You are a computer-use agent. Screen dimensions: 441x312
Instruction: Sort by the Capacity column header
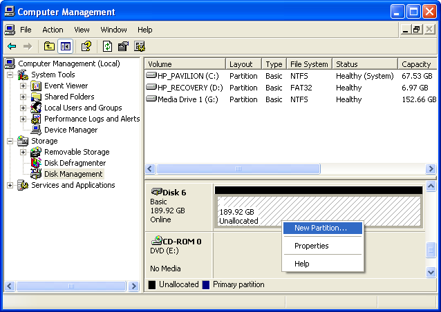[x=416, y=64]
